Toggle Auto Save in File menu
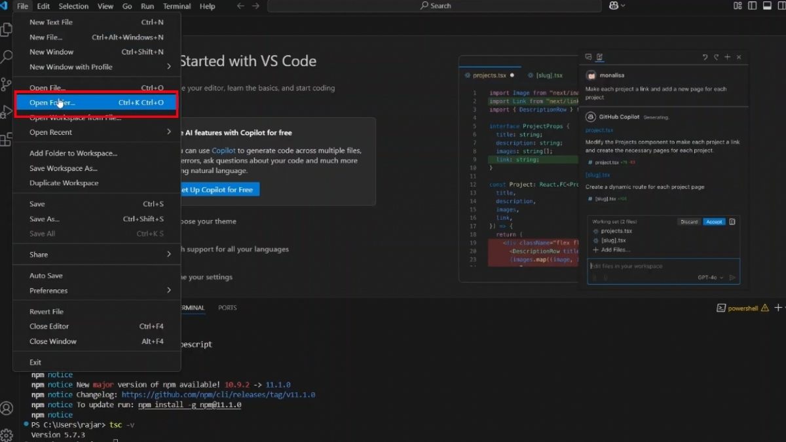This screenshot has width=786, height=442. click(97, 276)
